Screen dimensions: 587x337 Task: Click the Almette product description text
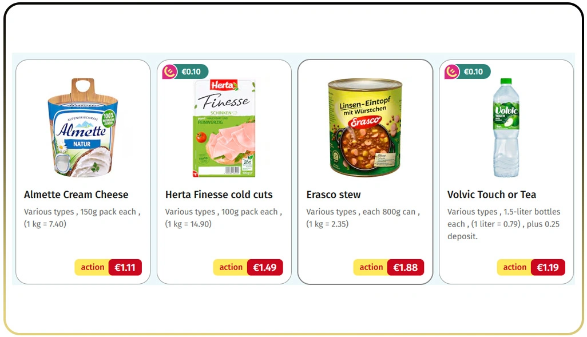pos(80,217)
